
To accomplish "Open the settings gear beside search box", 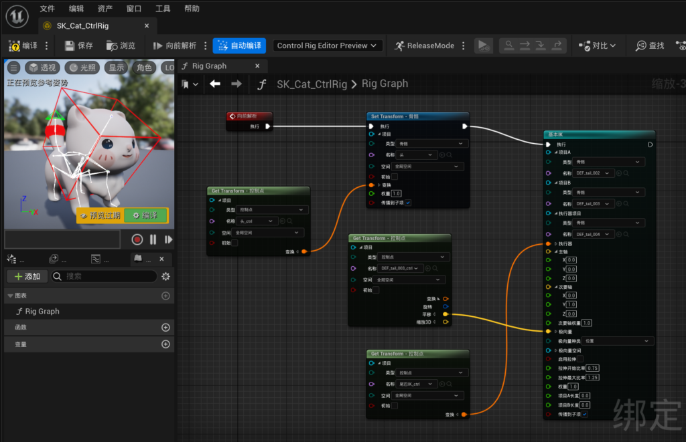I will tap(165, 276).
